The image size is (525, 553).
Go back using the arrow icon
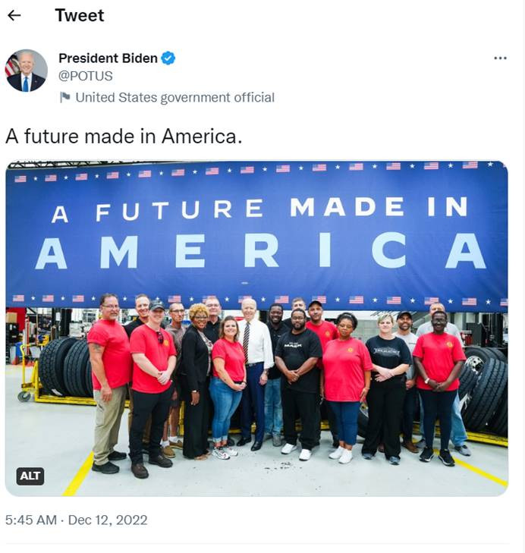click(14, 15)
